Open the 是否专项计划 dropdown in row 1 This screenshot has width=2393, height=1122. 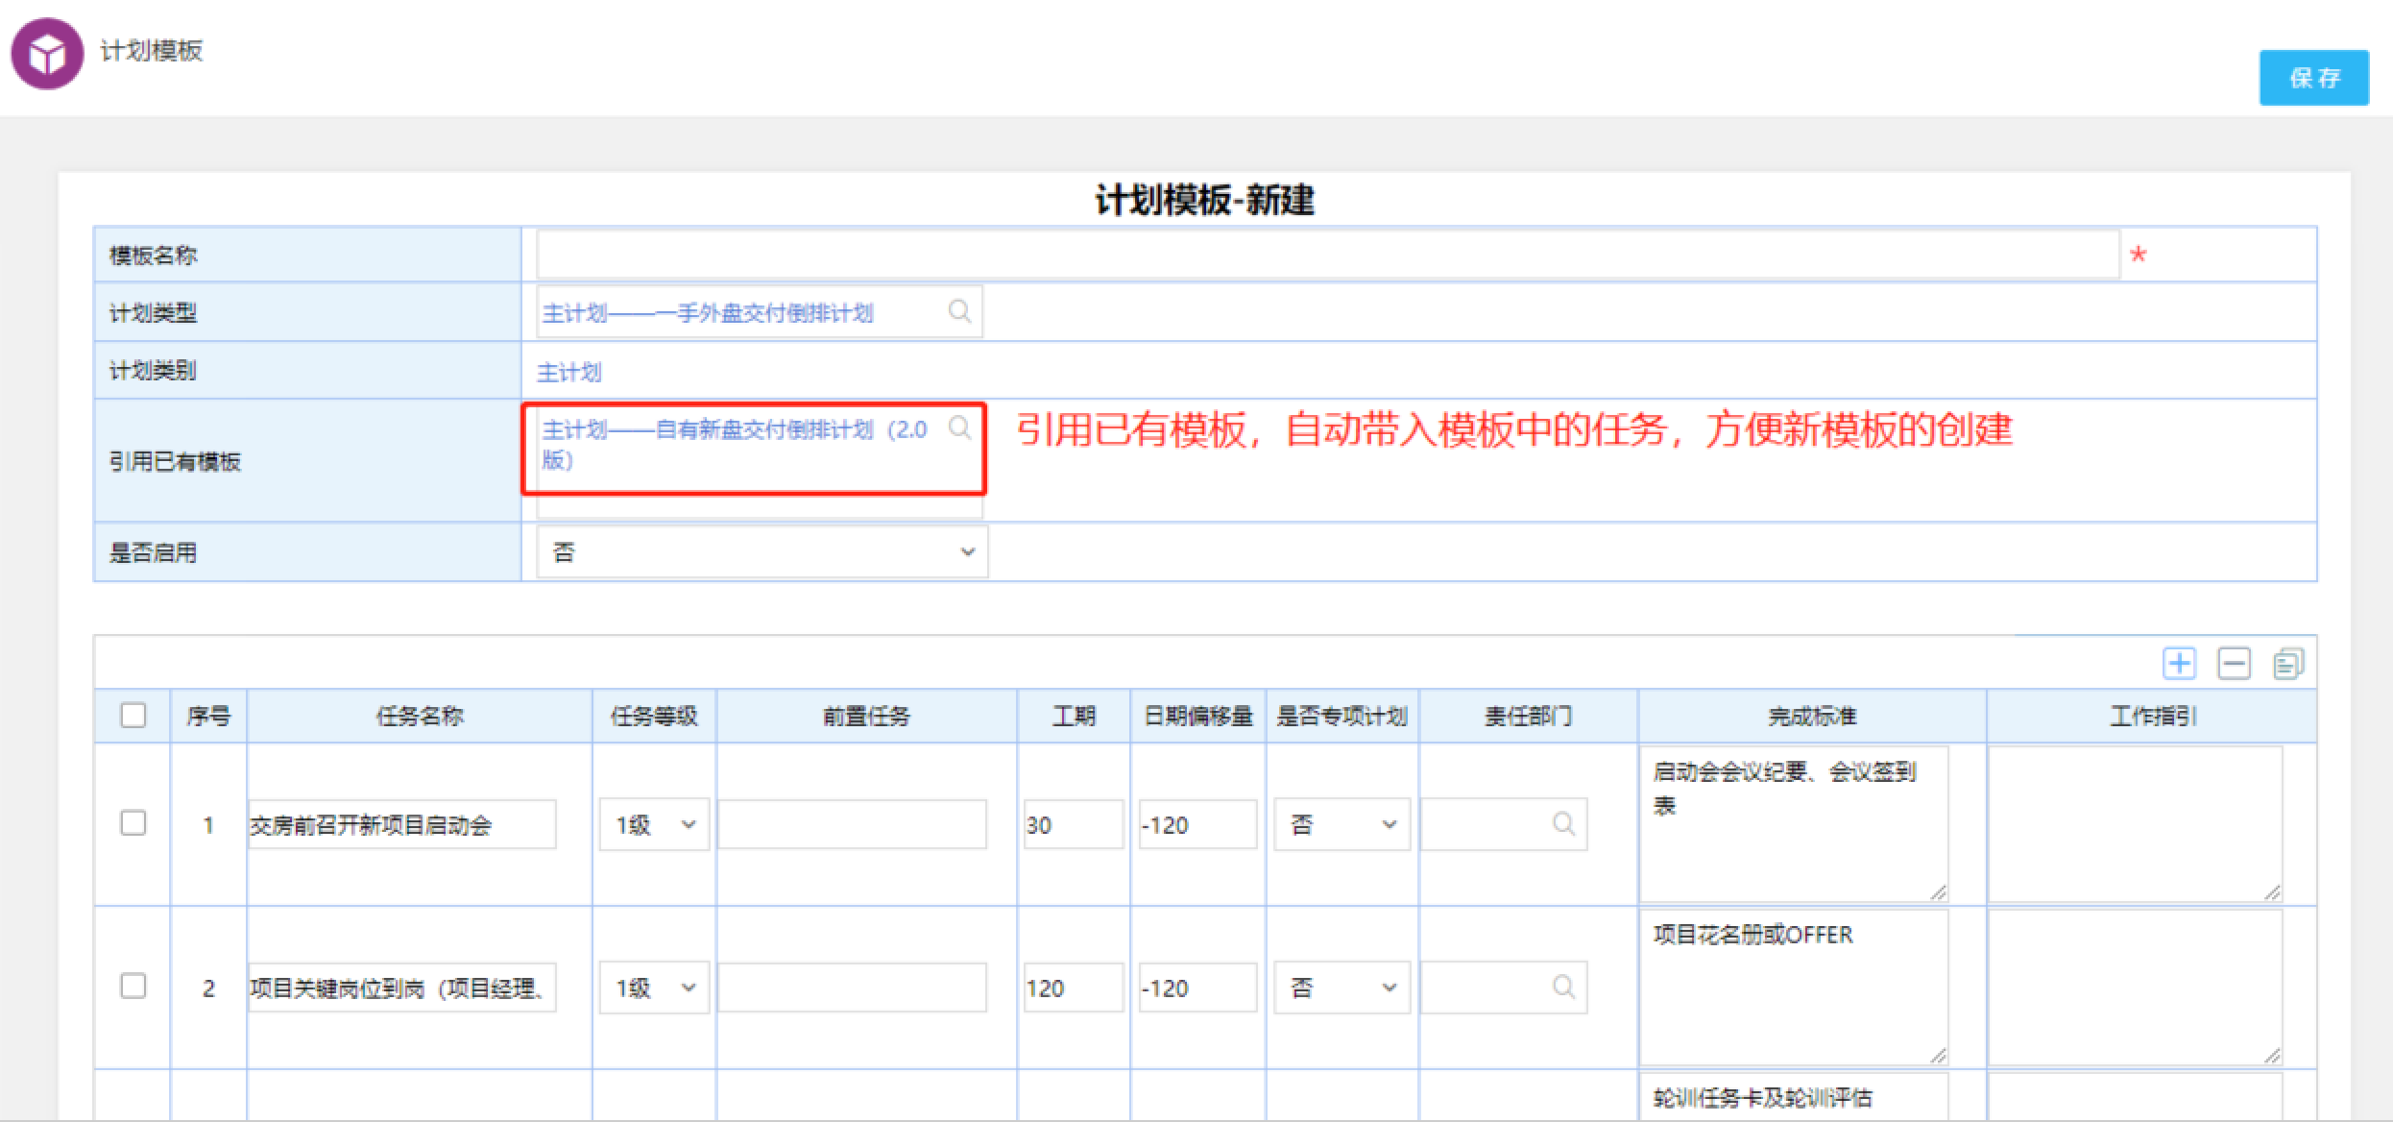(1342, 824)
